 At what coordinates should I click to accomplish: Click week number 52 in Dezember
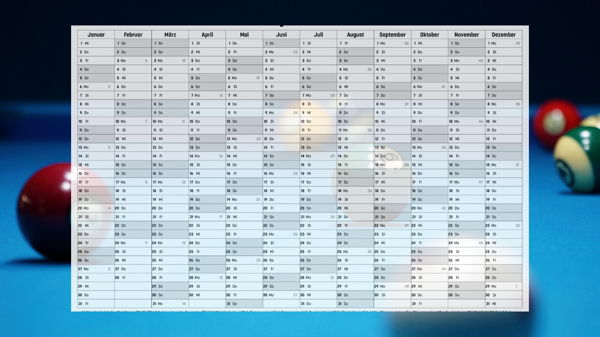tap(518, 226)
